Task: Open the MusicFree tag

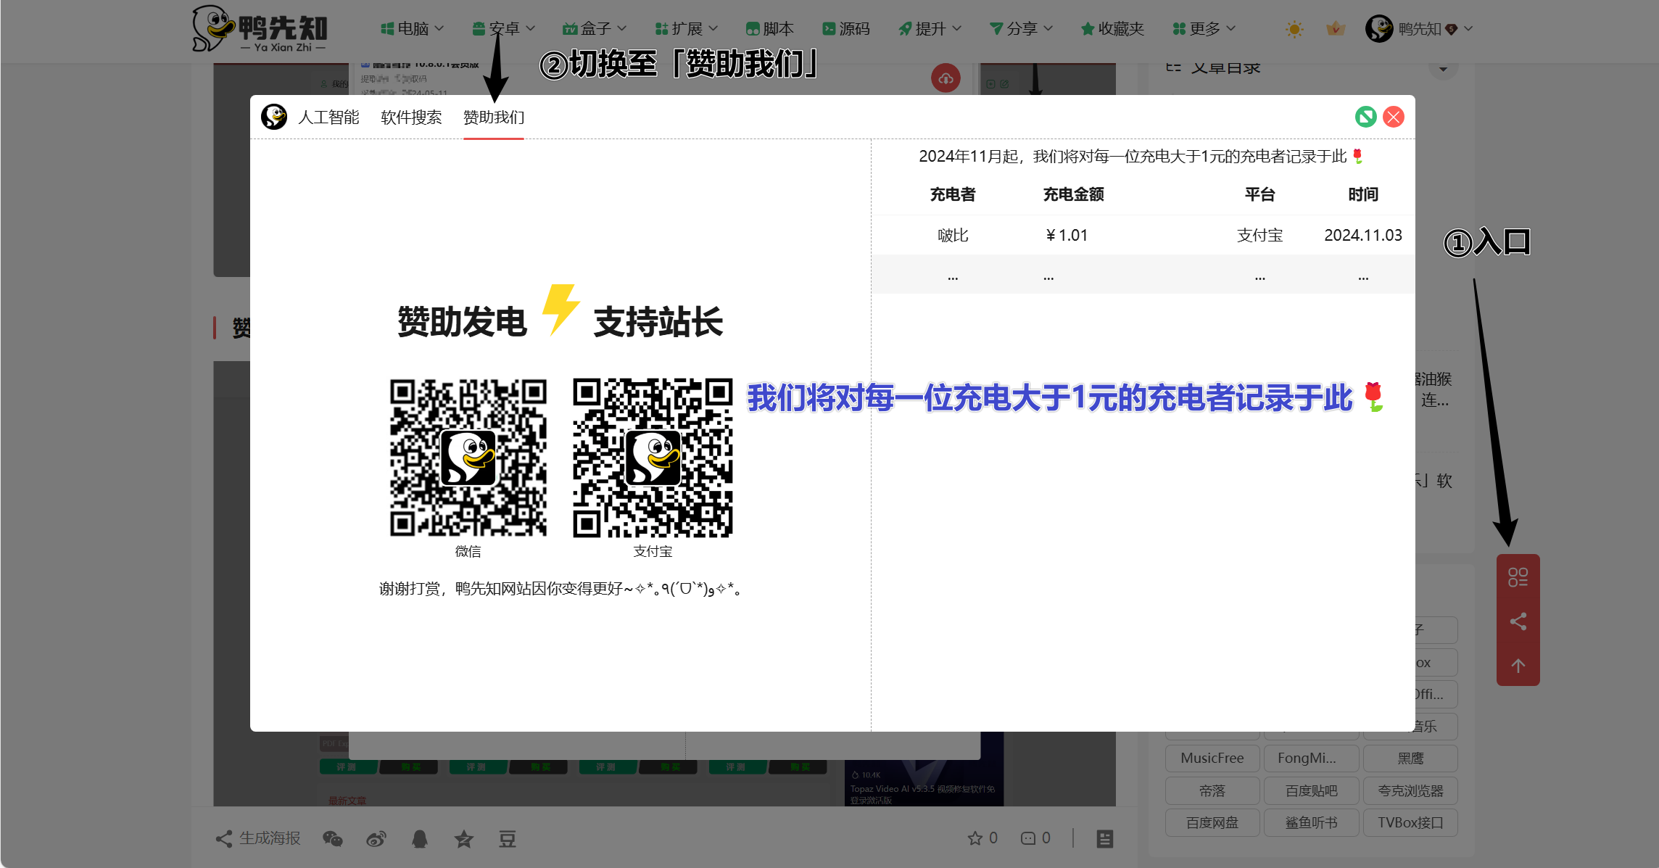Action: (1212, 759)
